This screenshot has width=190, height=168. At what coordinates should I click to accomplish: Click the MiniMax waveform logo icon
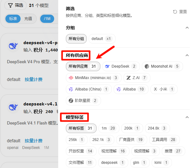(x=71, y=78)
